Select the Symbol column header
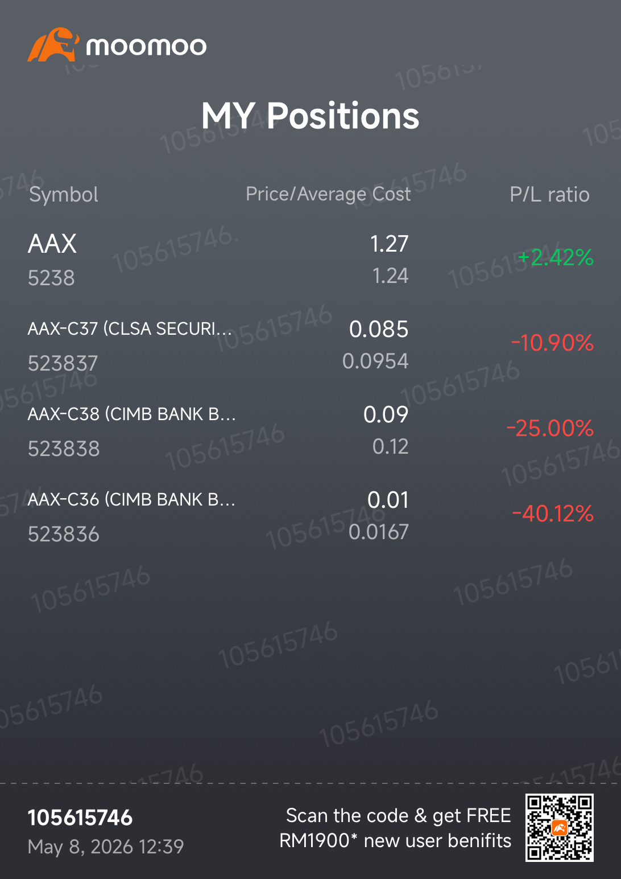The width and height of the screenshot is (621, 879). [x=64, y=195]
